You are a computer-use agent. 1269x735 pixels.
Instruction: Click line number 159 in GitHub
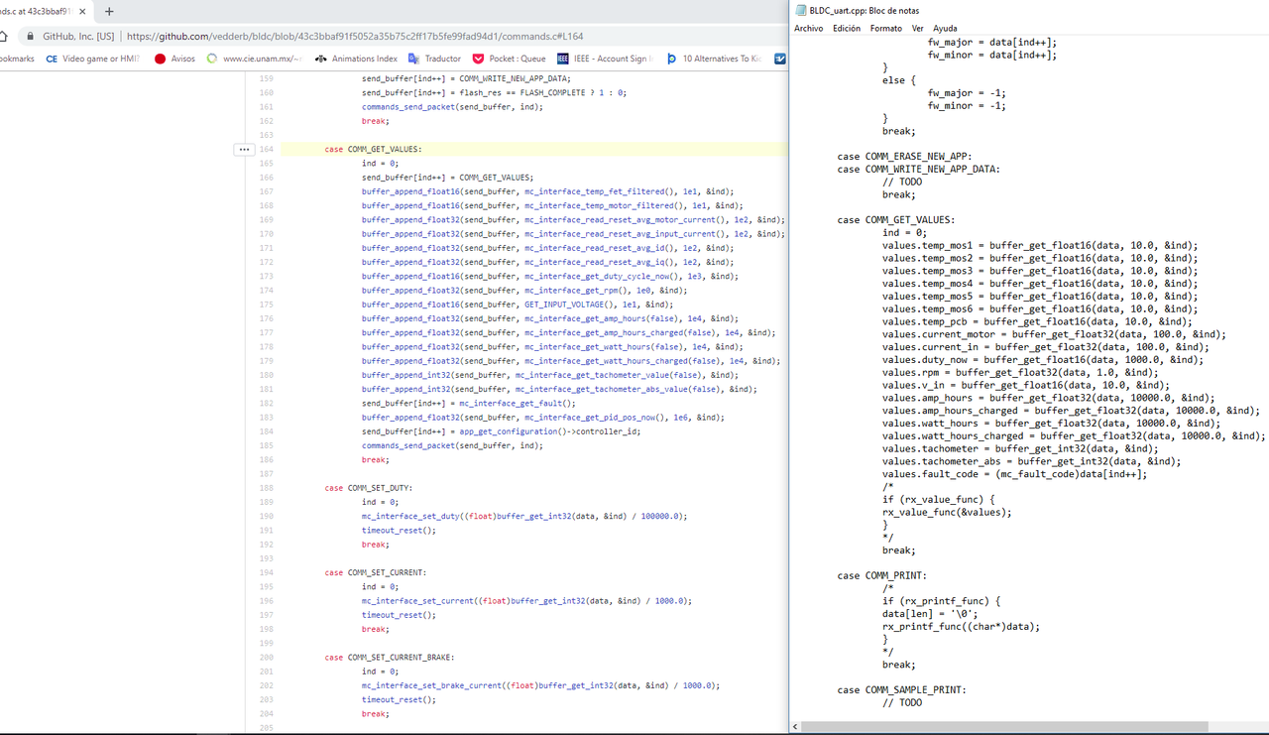point(265,78)
